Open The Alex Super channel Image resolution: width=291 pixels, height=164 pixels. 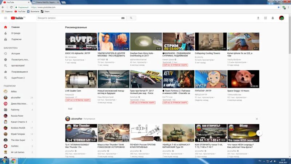[18, 140]
